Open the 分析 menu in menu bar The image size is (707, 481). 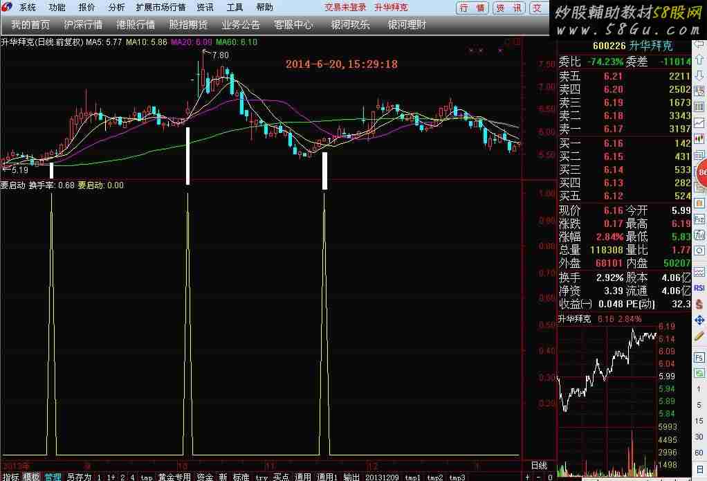pos(117,8)
